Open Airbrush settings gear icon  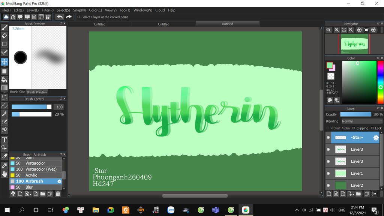click(59, 181)
